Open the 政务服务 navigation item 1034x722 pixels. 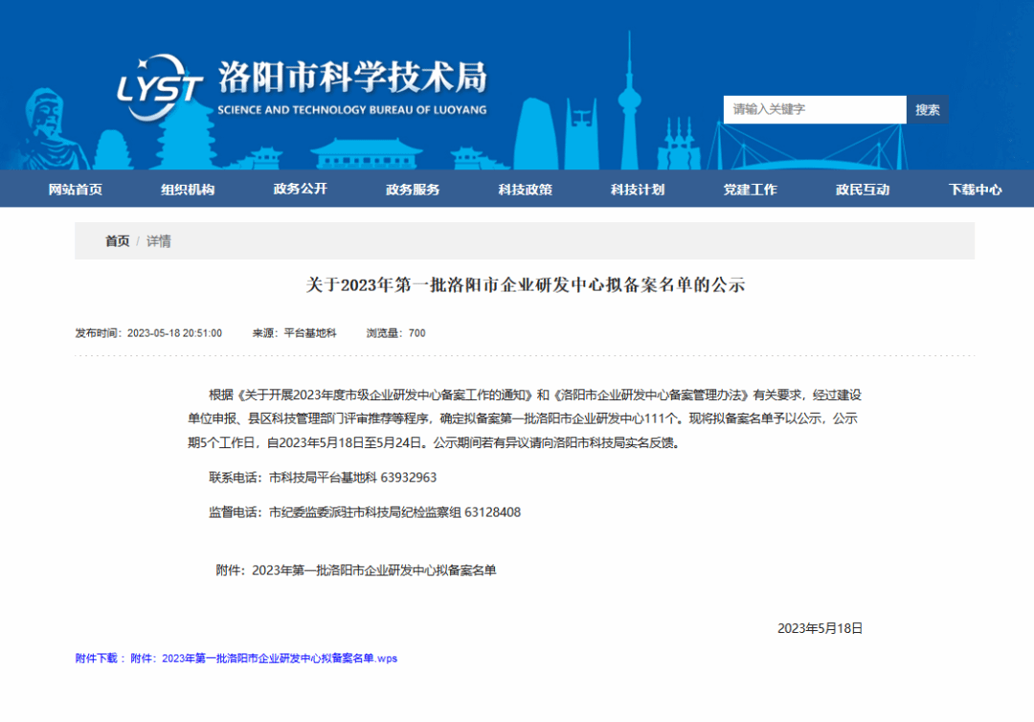click(x=413, y=190)
